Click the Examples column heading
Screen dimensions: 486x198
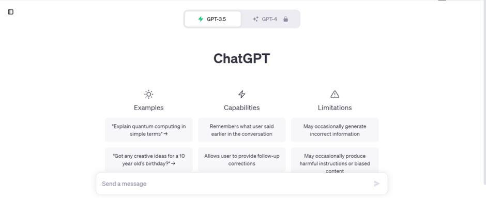[149, 108]
